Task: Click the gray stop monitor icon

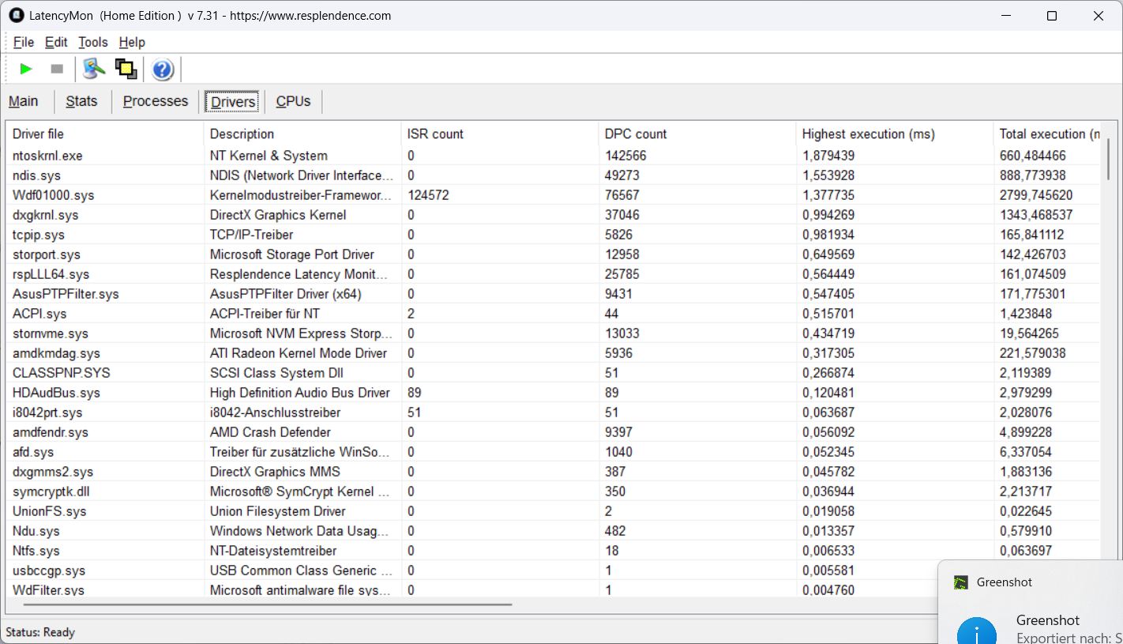Action: pyautogui.click(x=57, y=70)
